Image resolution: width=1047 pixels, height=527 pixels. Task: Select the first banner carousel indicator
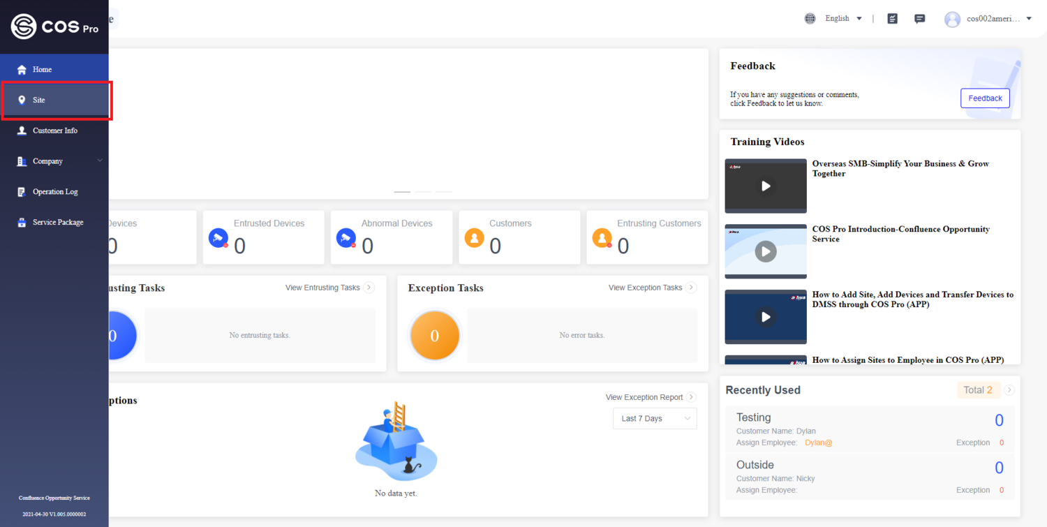tap(402, 191)
